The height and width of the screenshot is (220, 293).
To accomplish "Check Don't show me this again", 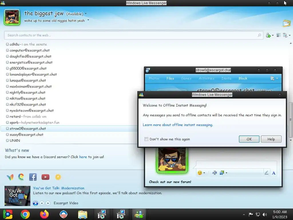I will (x=146, y=139).
